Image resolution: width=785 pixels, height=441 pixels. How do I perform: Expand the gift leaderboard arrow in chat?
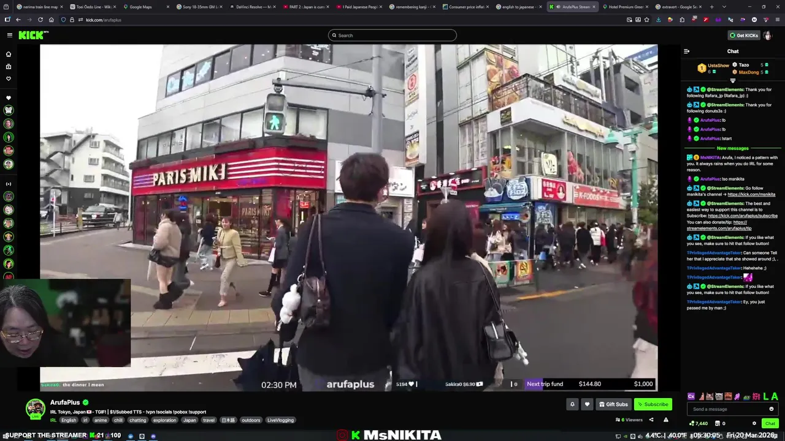tap(733, 80)
